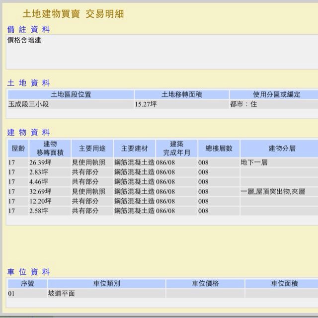The image size is (318, 318).
Task: Click the 屋齡 column header
Action: click(18, 149)
